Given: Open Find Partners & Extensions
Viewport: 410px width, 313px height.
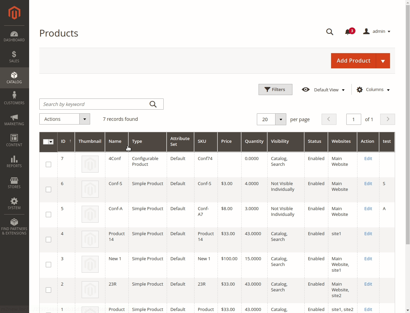Looking at the screenshot, I should pos(14,227).
